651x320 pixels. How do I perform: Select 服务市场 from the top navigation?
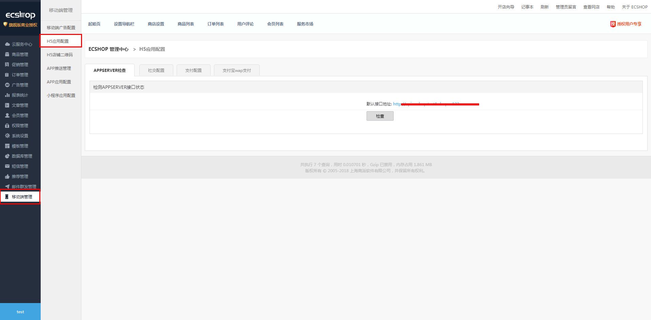[305, 24]
